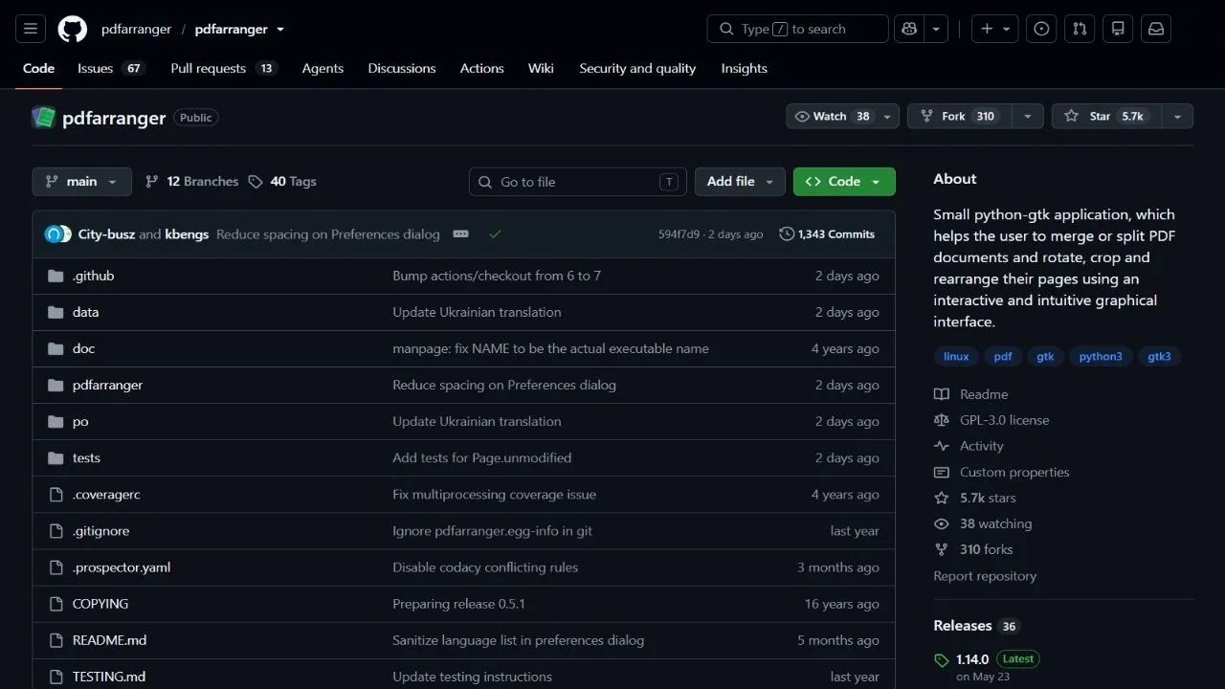1225x689 pixels.
Task: Switch to the Actions tab
Action: [481, 69]
